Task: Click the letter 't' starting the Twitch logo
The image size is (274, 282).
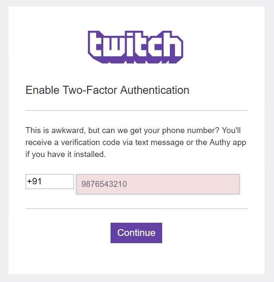Action: [96, 46]
